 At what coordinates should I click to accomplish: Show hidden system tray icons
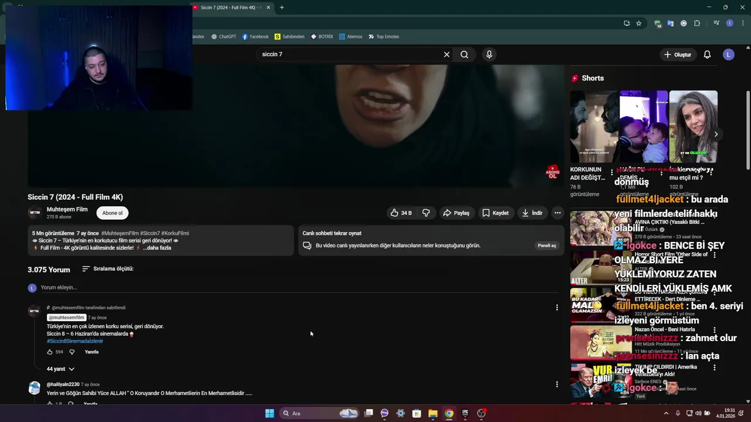click(x=665, y=413)
